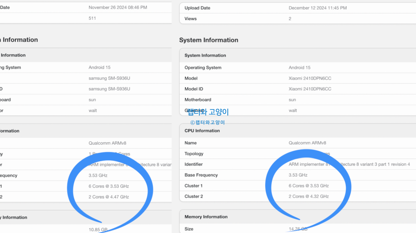Screen dimensions: 416x233
Task: Click 6 Cores @ 3.53 GHz in Samsung panel
Action: pyautogui.click(x=109, y=186)
